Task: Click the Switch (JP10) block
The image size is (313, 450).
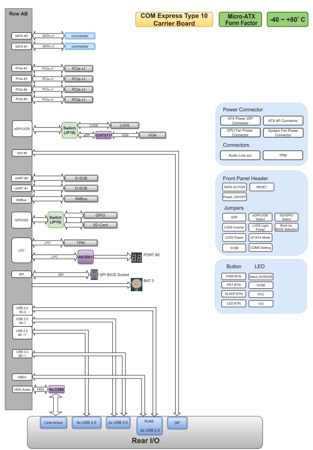Action: 69,130
